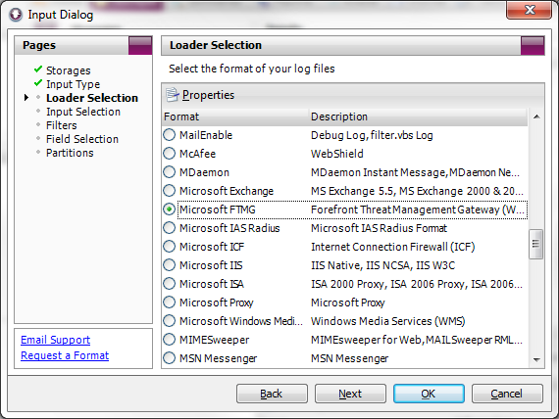Click the purple Pages header square
This screenshot has height=419, width=559.
pos(140,46)
